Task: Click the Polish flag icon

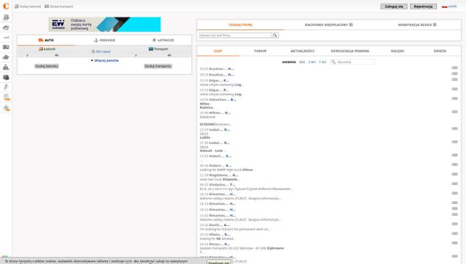Action: click(444, 7)
